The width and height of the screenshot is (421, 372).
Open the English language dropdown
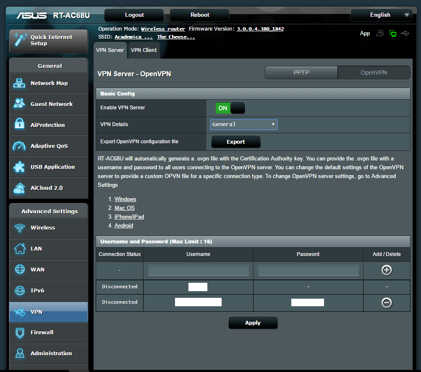click(381, 15)
